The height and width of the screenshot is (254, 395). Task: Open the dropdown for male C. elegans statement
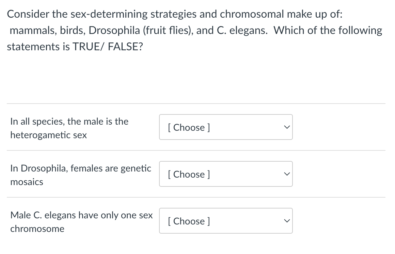[x=225, y=221]
